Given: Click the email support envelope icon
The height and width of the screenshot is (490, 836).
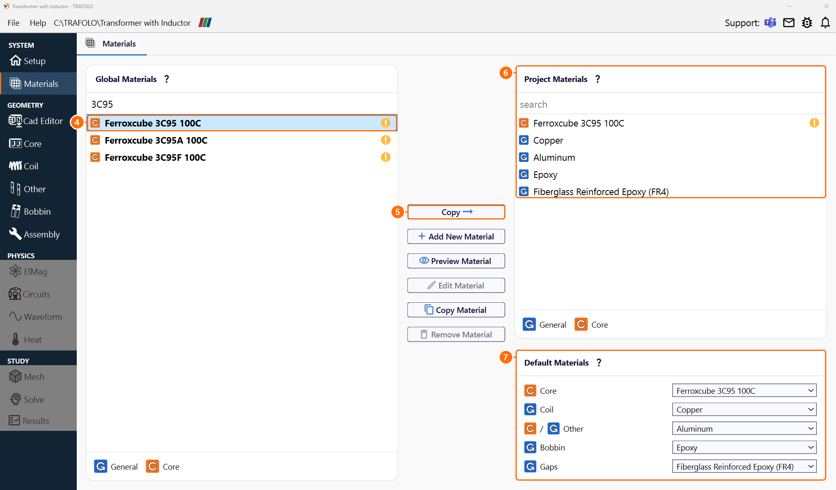Looking at the screenshot, I should (x=789, y=23).
